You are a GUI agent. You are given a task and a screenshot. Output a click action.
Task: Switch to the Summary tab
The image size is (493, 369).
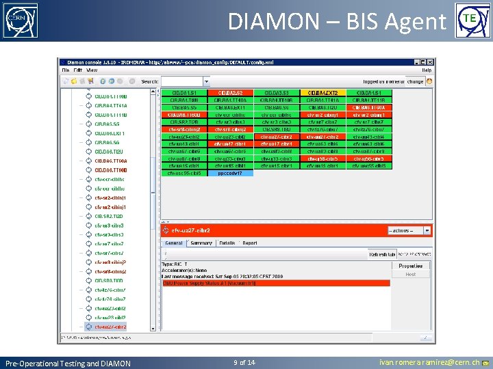point(201,243)
